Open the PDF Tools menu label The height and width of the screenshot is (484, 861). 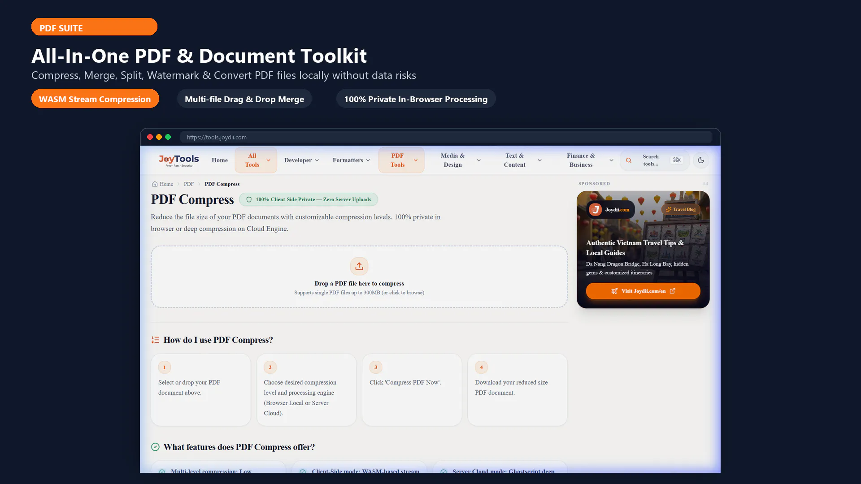pyautogui.click(x=397, y=160)
